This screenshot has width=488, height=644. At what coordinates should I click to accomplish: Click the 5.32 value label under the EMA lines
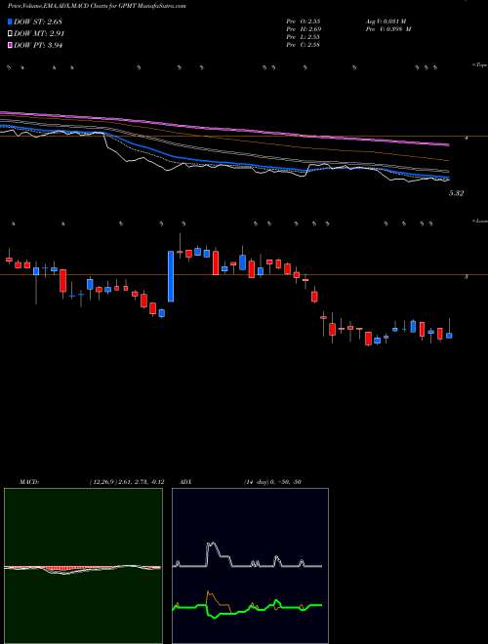pyautogui.click(x=457, y=193)
